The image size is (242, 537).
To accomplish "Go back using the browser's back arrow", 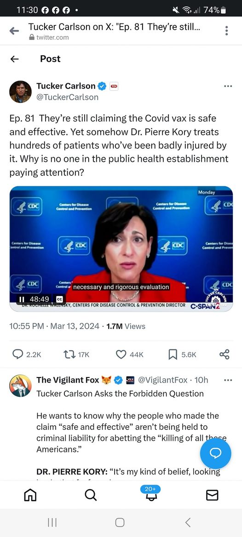I will (14, 31).
